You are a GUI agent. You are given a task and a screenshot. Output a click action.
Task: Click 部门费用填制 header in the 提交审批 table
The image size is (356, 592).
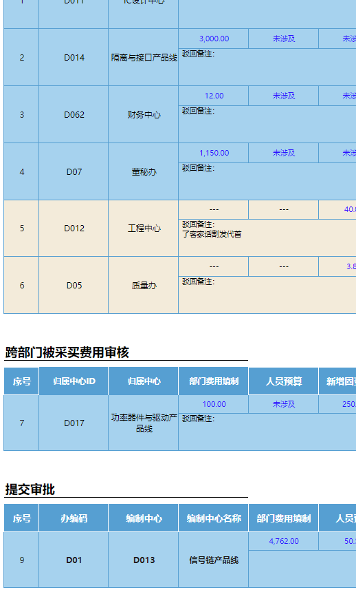pos(284,518)
